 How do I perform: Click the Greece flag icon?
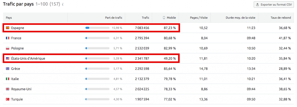point(8,69)
